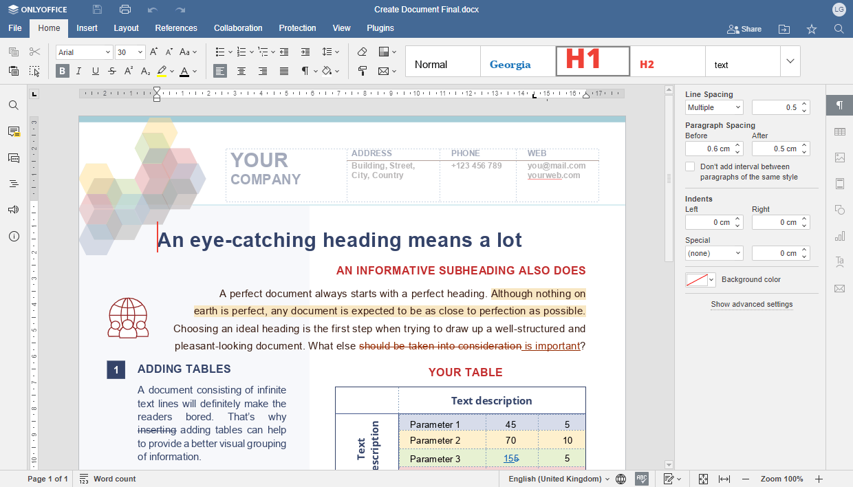Click the Strikethrough formatting icon
The height and width of the screenshot is (487, 853).
111,71
